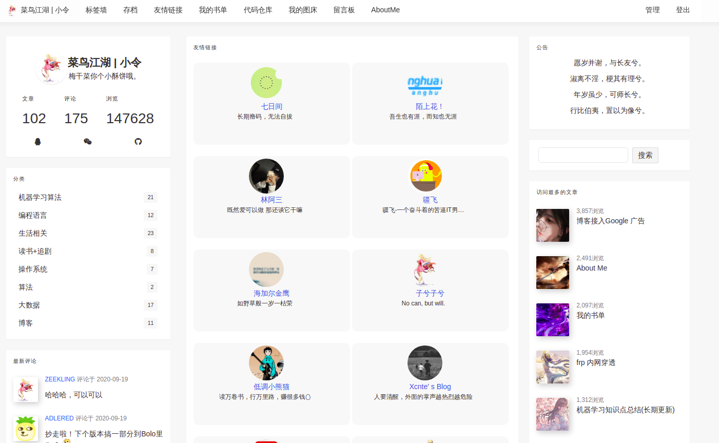The height and width of the screenshot is (443, 719).
Task: Click the comment count 175
Action: [x=76, y=119]
